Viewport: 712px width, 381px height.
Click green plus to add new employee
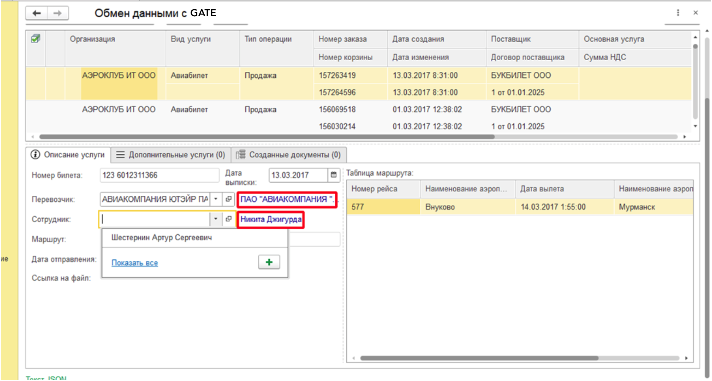269,262
